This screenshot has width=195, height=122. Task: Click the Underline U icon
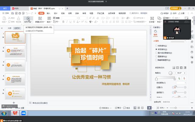point(70,22)
